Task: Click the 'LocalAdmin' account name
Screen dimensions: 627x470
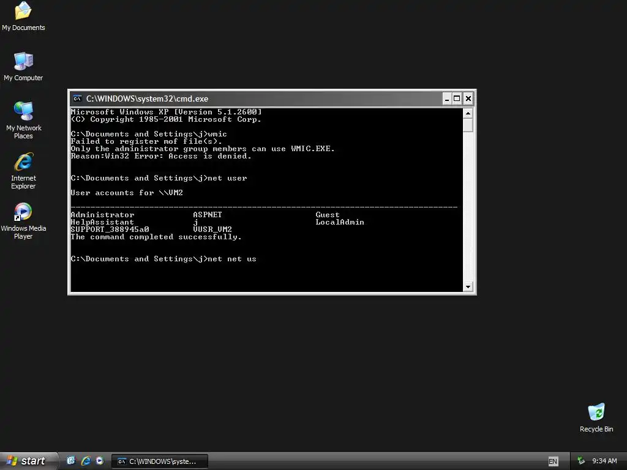Action: click(x=340, y=222)
